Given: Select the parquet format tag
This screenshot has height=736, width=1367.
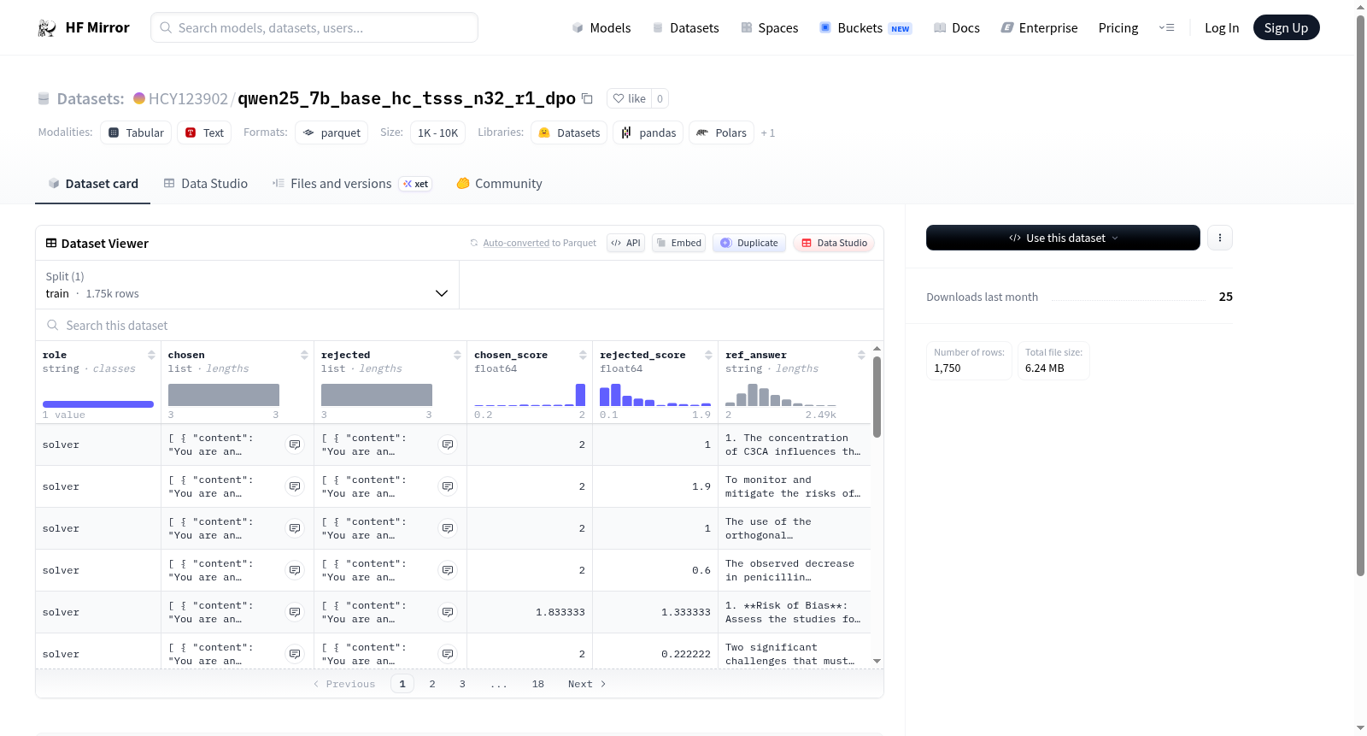Looking at the screenshot, I should (331, 132).
